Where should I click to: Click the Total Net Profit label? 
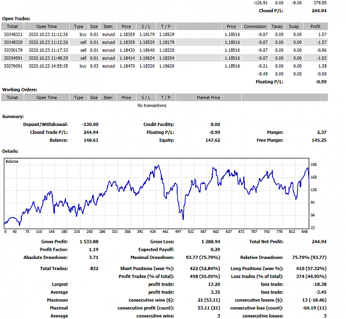tap(266, 242)
